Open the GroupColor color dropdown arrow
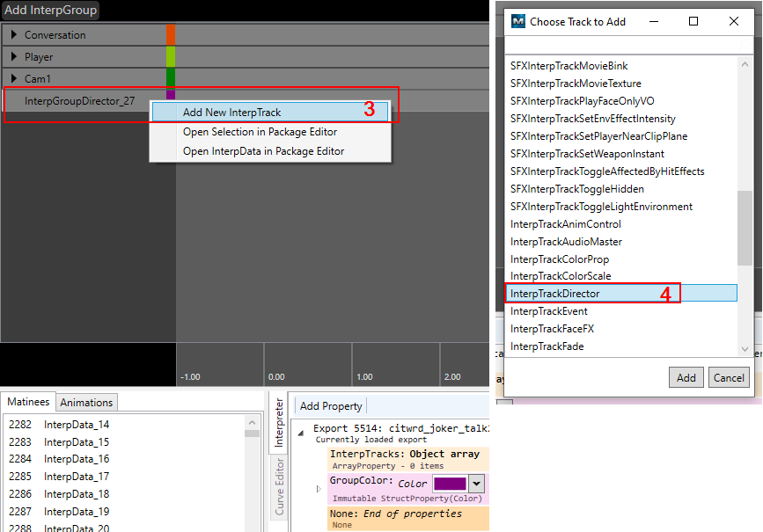Viewport: 763px width, 532px height. point(476,484)
